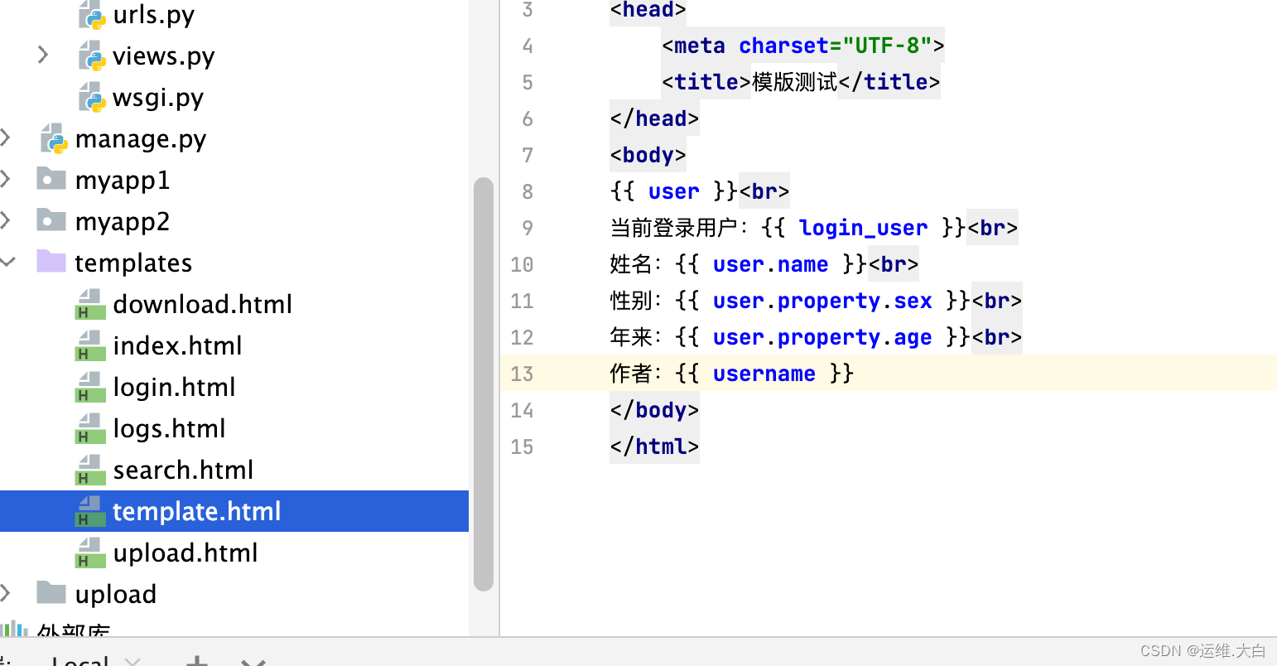
Task: Click gutter line number 15
Action: click(522, 446)
